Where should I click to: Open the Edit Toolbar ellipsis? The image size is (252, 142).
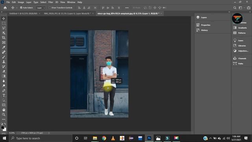[x=4, y=119]
